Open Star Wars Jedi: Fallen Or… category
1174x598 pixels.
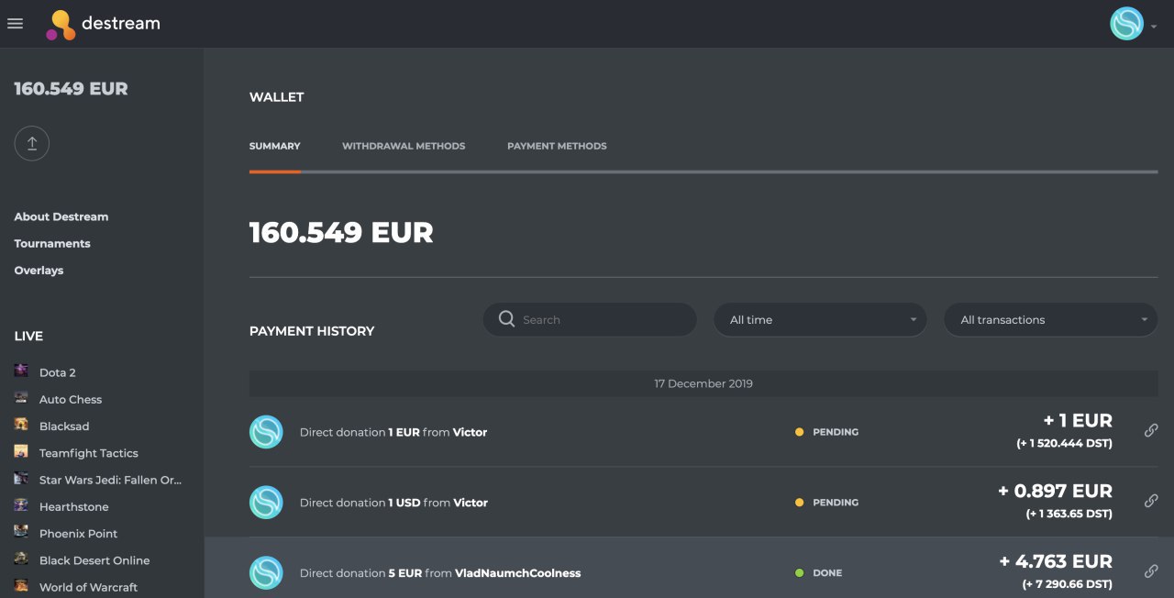pyautogui.click(x=111, y=480)
